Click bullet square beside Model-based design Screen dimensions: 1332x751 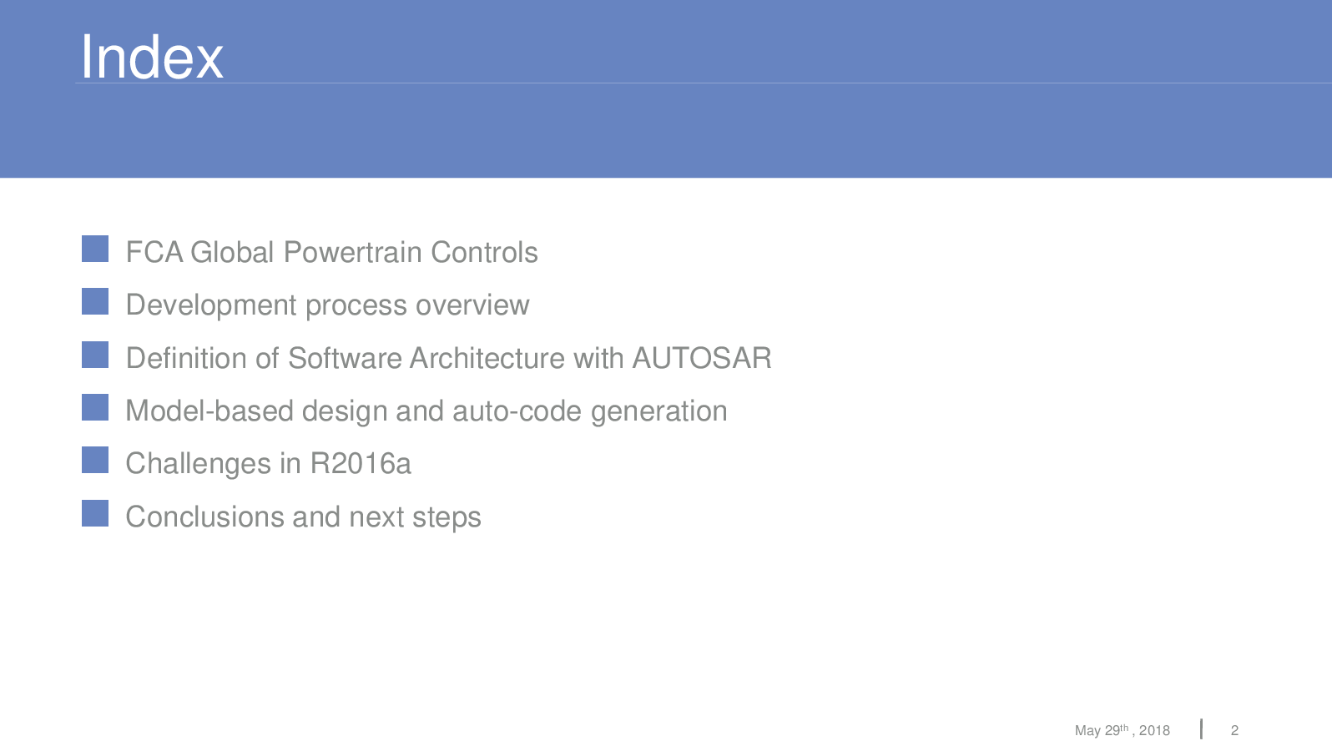pos(95,407)
